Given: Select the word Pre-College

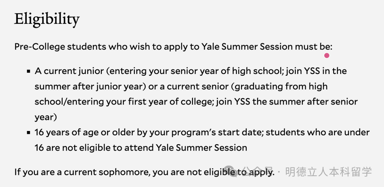Looking at the screenshot, I should (39, 46).
